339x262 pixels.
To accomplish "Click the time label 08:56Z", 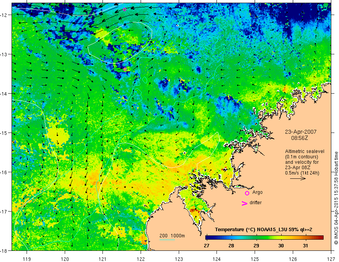I will pyautogui.click(x=299, y=138).
